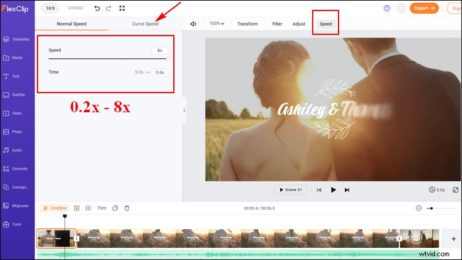Click the user avatar circle

tap(401, 8)
